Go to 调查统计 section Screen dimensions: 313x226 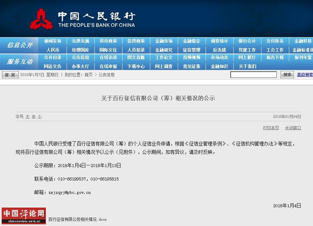click(219, 41)
